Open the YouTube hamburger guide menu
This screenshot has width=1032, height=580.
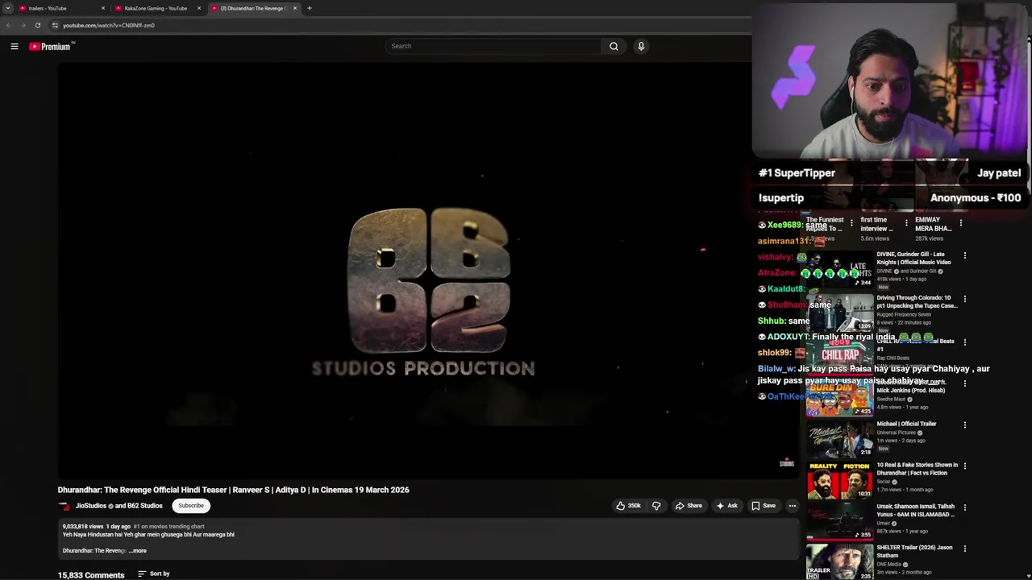click(x=15, y=47)
